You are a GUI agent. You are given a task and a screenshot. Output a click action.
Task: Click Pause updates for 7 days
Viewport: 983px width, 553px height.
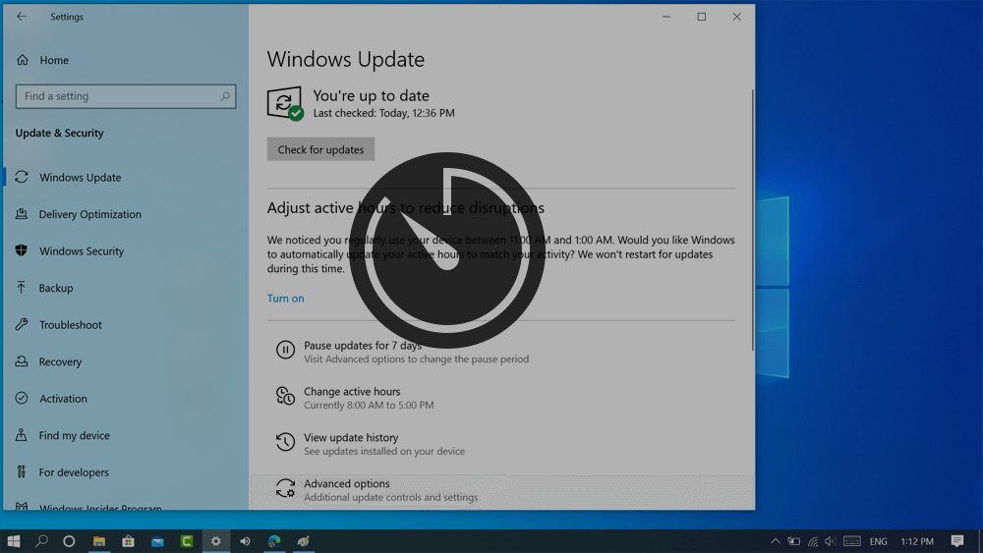tap(363, 346)
